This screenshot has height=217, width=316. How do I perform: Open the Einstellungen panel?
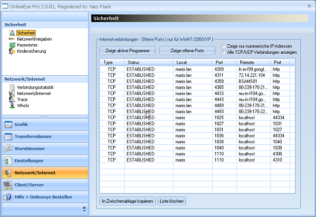pyautogui.click(x=45, y=161)
